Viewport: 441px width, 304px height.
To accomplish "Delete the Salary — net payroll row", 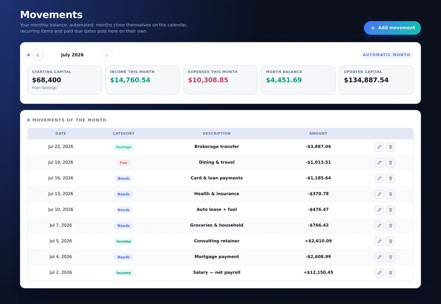I will point(390,273).
